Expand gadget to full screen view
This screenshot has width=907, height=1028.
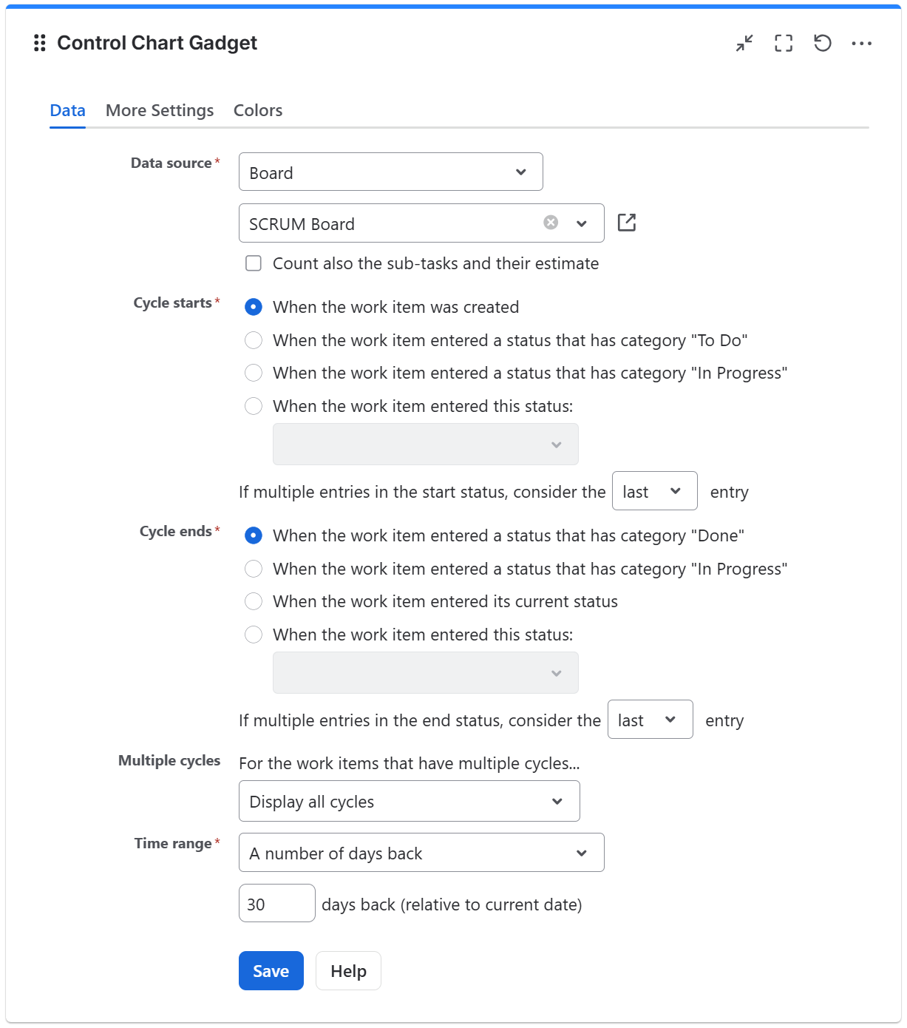784,43
